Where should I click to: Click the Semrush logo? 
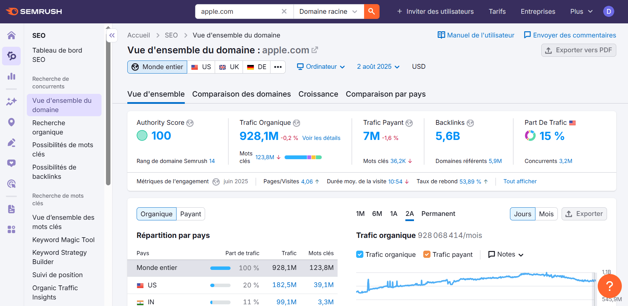point(34,11)
